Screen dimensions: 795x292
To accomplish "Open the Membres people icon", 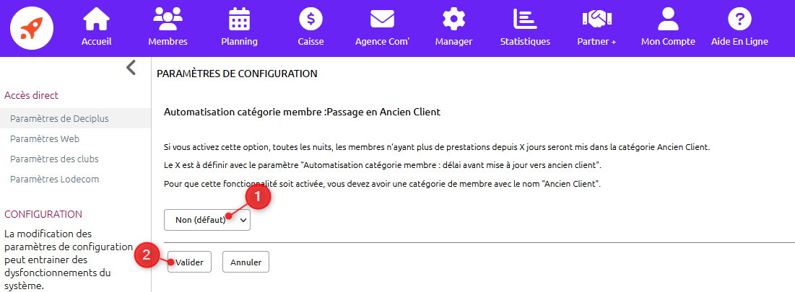I will [168, 19].
